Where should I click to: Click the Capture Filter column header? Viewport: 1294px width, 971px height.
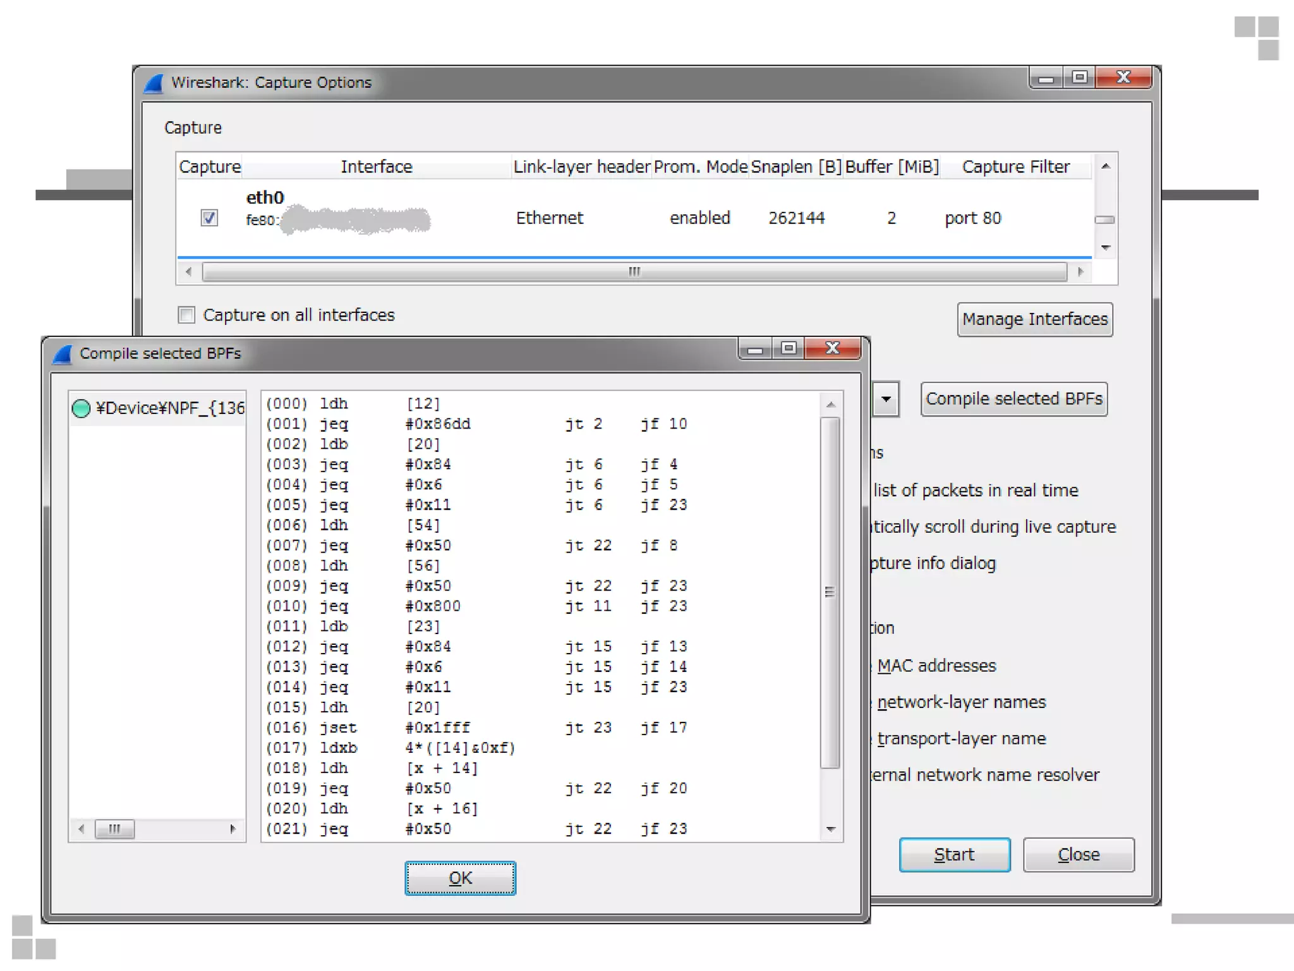[1015, 167]
